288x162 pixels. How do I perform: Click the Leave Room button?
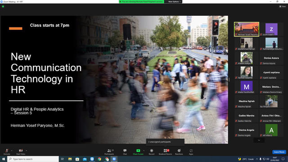coord(279,152)
